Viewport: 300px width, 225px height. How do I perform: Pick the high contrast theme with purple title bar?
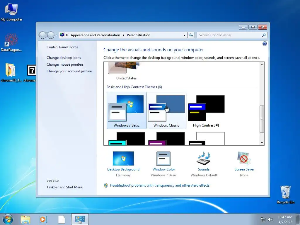(166, 139)
